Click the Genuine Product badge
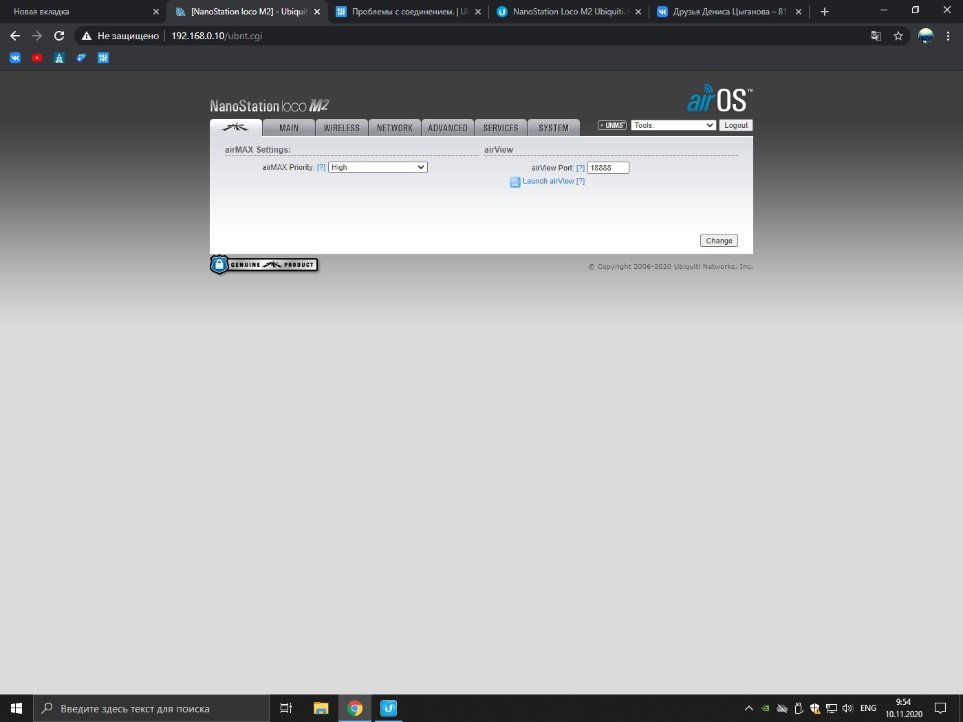This screenshot has width=963, height=722. coord(264,265)
